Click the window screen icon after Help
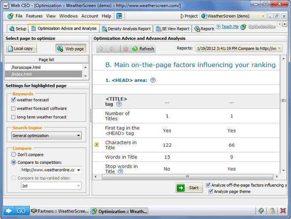 [x=119, y=16]
